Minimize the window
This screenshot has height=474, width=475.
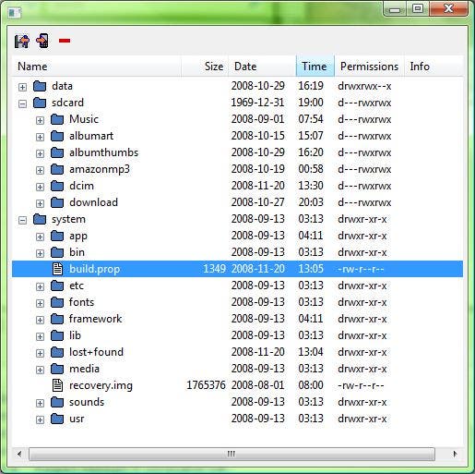pos(395,9)
